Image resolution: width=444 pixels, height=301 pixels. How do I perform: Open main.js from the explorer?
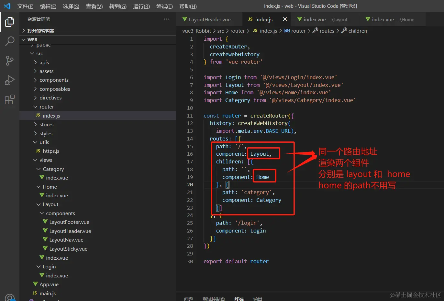[48, 293]
